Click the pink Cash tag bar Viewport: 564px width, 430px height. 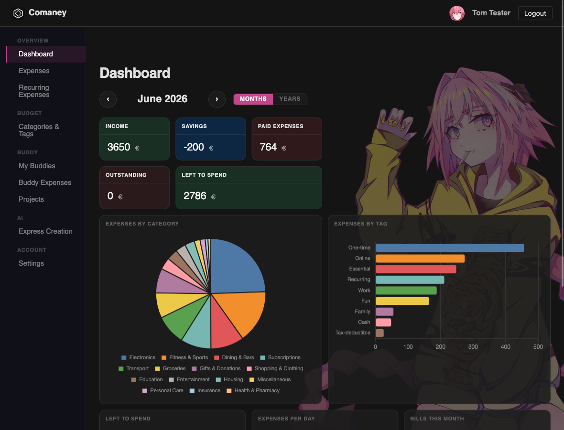pos(383,322)
